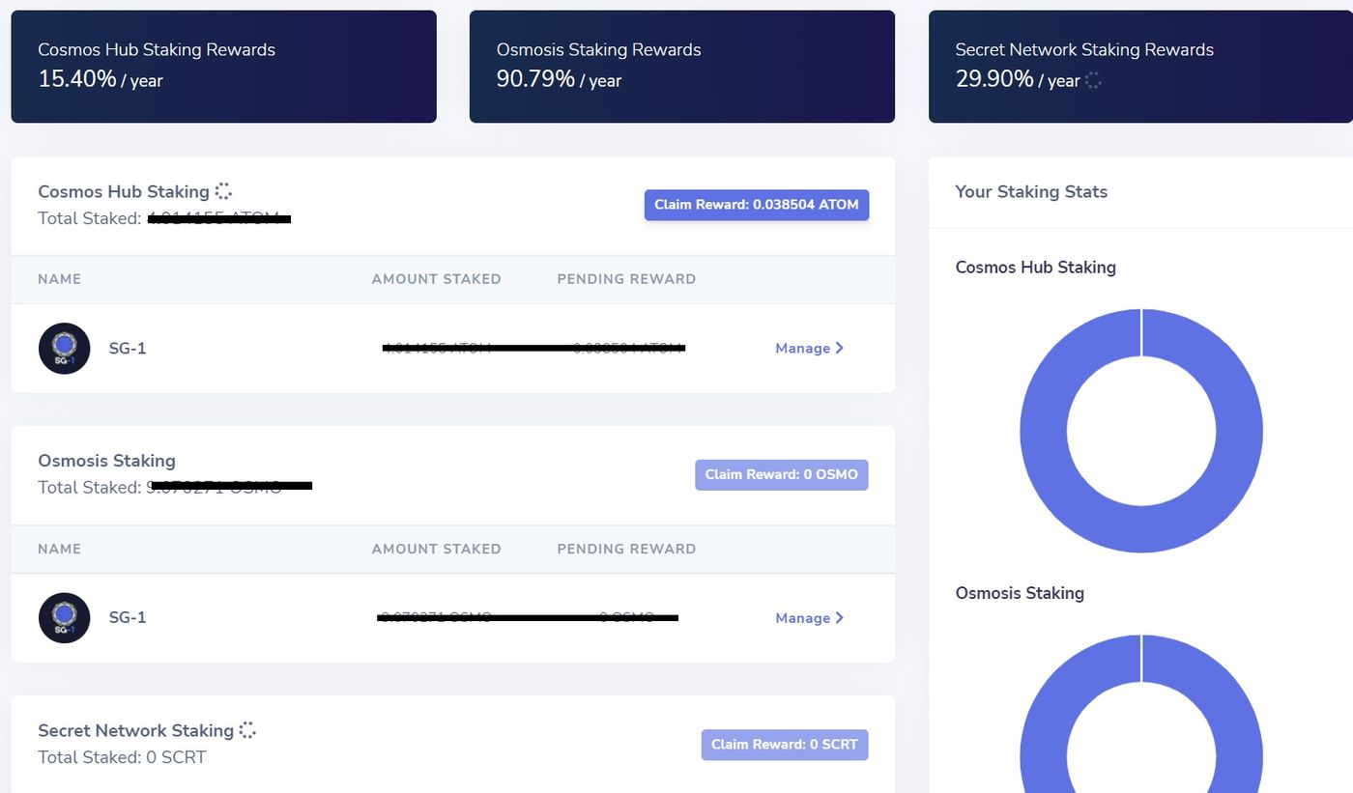Screen dimensions: 1353x793
Task: Click the loading spinner beside Cosmos Hub Staking
Action: [223, 191]
